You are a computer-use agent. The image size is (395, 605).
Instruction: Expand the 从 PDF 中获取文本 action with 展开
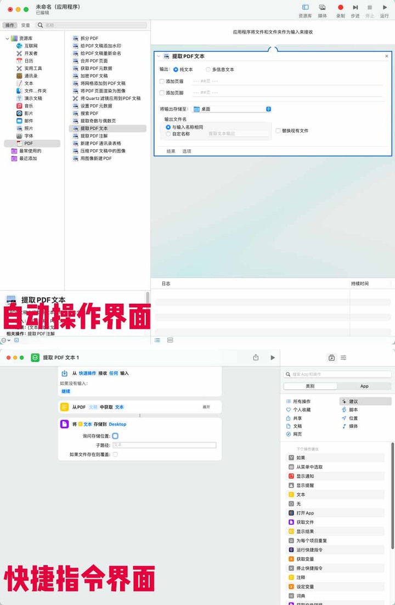206,407
